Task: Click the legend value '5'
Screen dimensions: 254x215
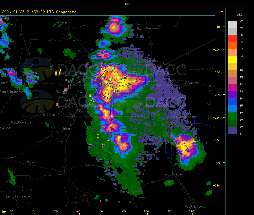Action: click(x=240, y=134)
